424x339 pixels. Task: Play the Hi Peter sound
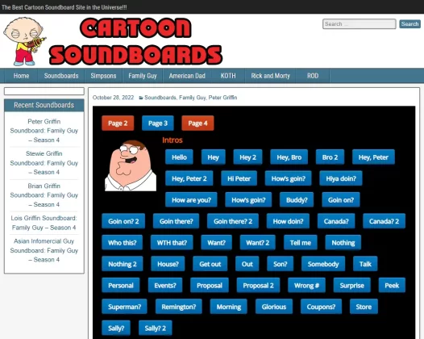239,178
